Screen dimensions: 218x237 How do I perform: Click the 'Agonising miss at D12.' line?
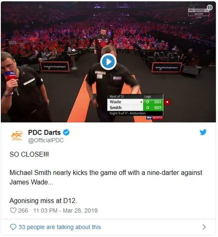43,201
